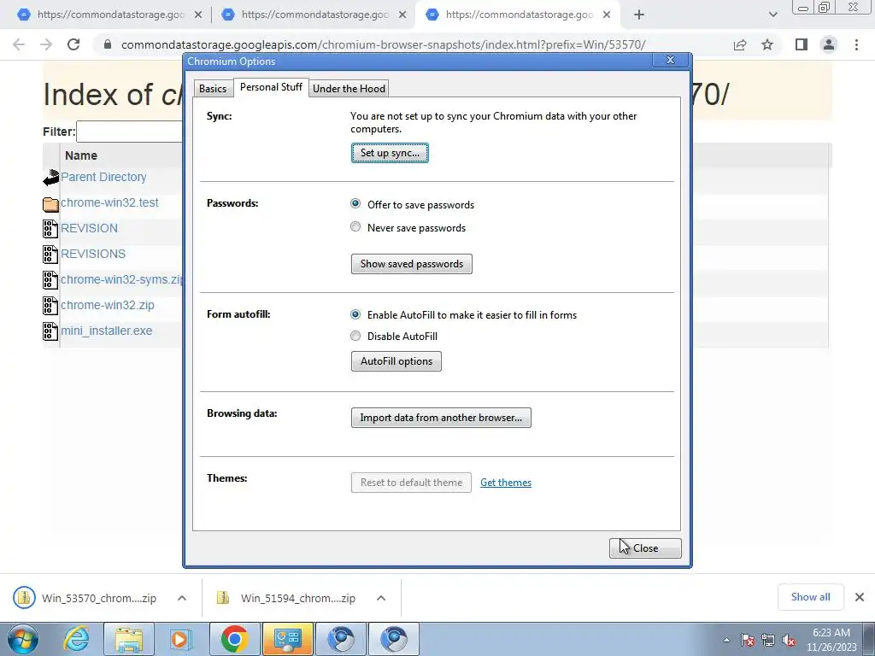Screen dimensions: 875x656
Task: Open the Control Panel taskbar icon
Action: pyautogui.click(x=287, y=639)
